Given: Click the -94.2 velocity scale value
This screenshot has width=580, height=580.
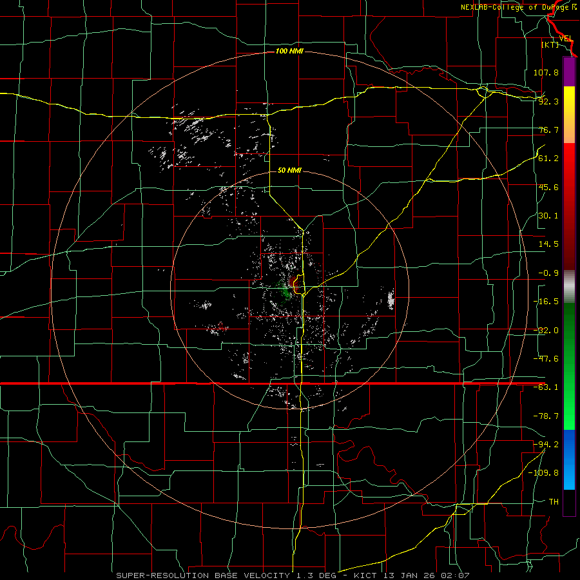Looking at the screenshot, I should (546, 444).
